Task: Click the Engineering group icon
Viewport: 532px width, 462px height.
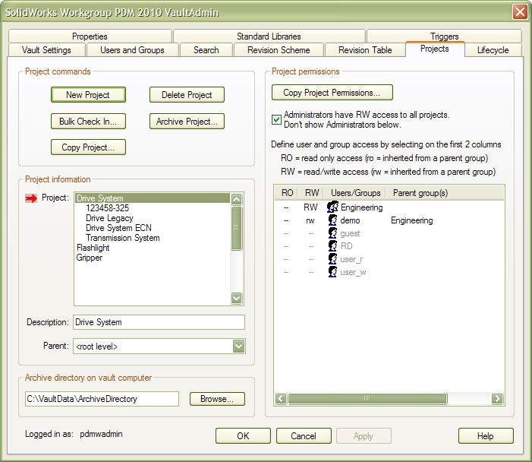Action: click(x=332, y=207)
